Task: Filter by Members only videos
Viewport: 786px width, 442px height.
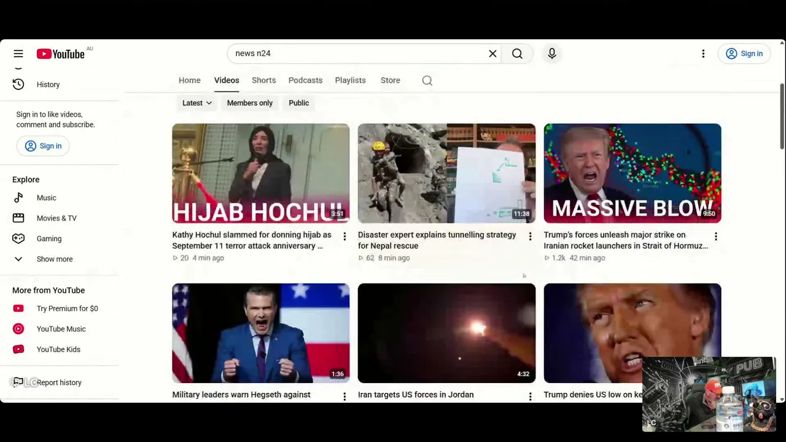Action: [250, 103]
